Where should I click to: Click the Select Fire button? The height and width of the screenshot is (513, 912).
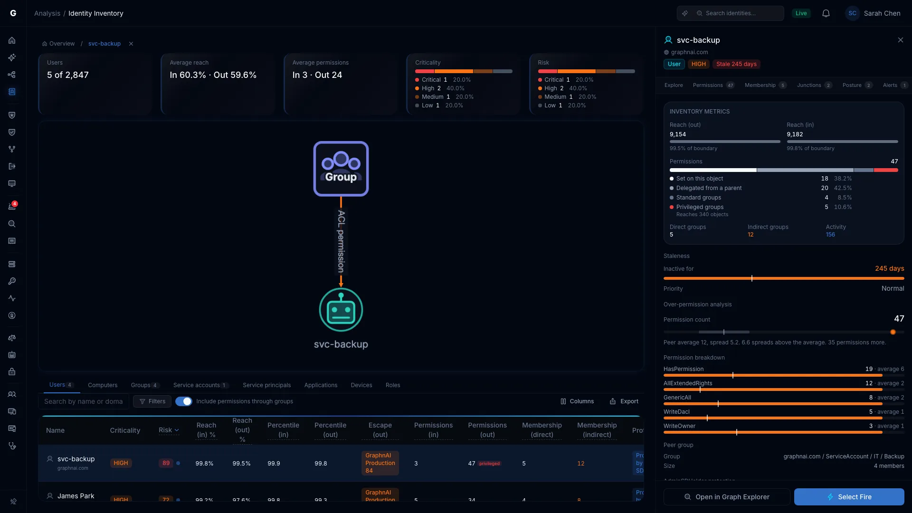pyautogui.click(x=849, y=497)
